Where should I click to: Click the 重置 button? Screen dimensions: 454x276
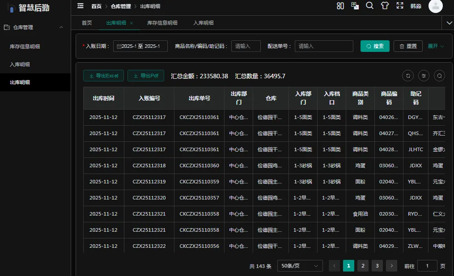[x=408, y=46]
